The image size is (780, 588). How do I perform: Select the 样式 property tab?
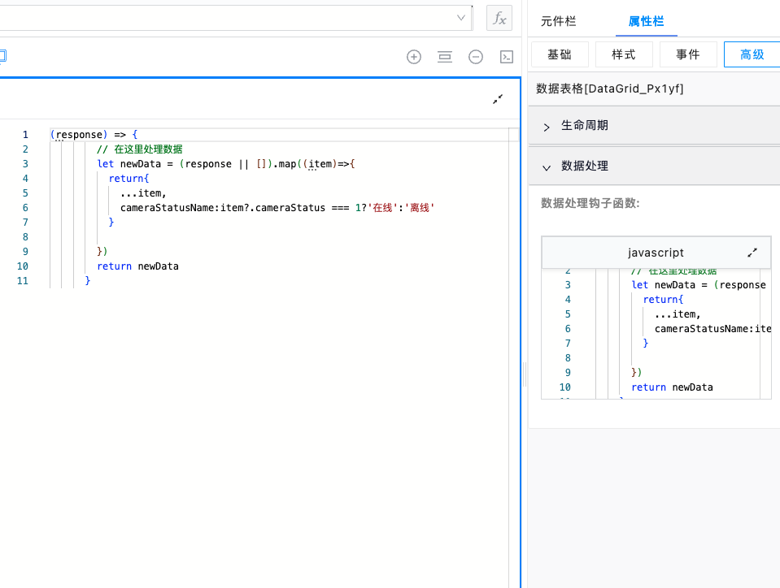click(x=624, y=54)
